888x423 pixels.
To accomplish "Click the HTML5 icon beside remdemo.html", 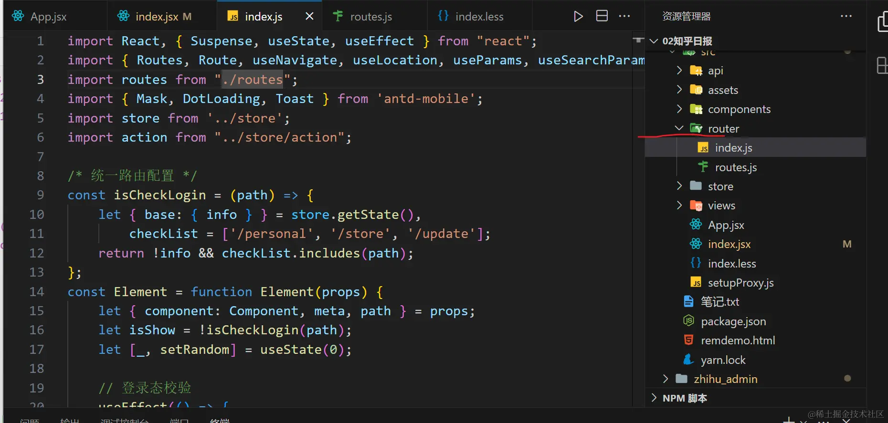I will pyautogui.click(x=688, y=340).
